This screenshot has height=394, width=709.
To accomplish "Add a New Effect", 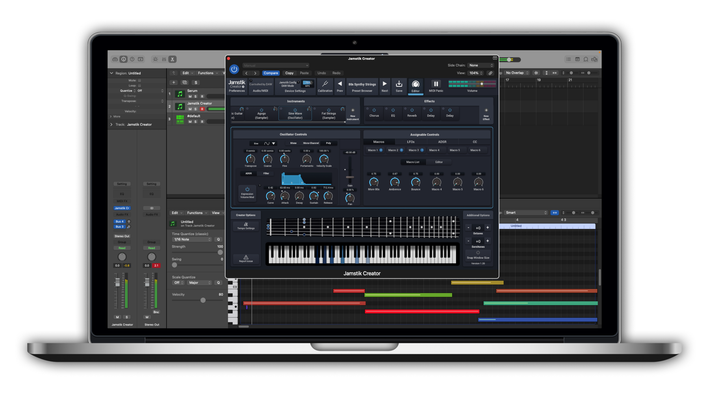I will (x=486, y=114).
